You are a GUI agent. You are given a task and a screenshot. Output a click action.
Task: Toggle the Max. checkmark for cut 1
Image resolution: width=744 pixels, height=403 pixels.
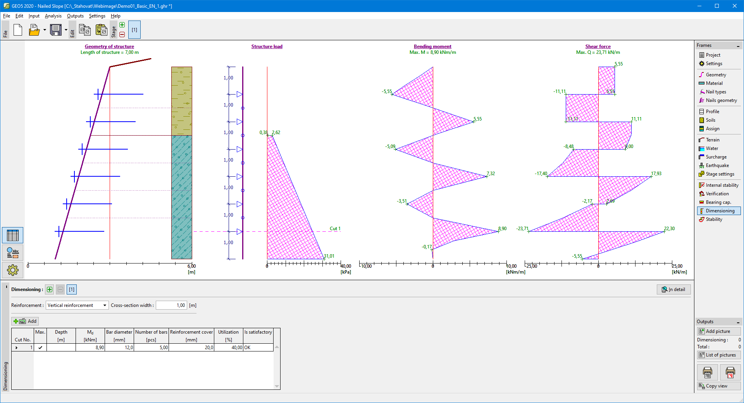[40, 348]
